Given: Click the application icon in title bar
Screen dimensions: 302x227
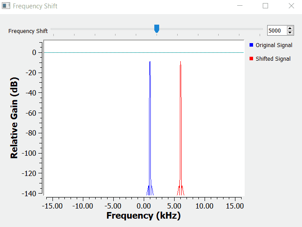Looking at the screenshot, I should coord(6,6).
